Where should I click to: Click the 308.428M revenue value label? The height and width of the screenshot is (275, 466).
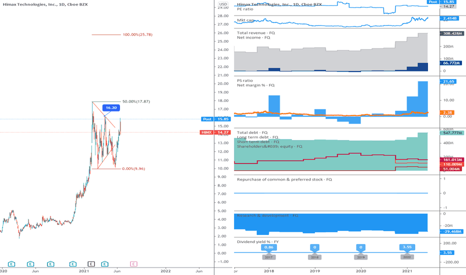pos(451,33)
